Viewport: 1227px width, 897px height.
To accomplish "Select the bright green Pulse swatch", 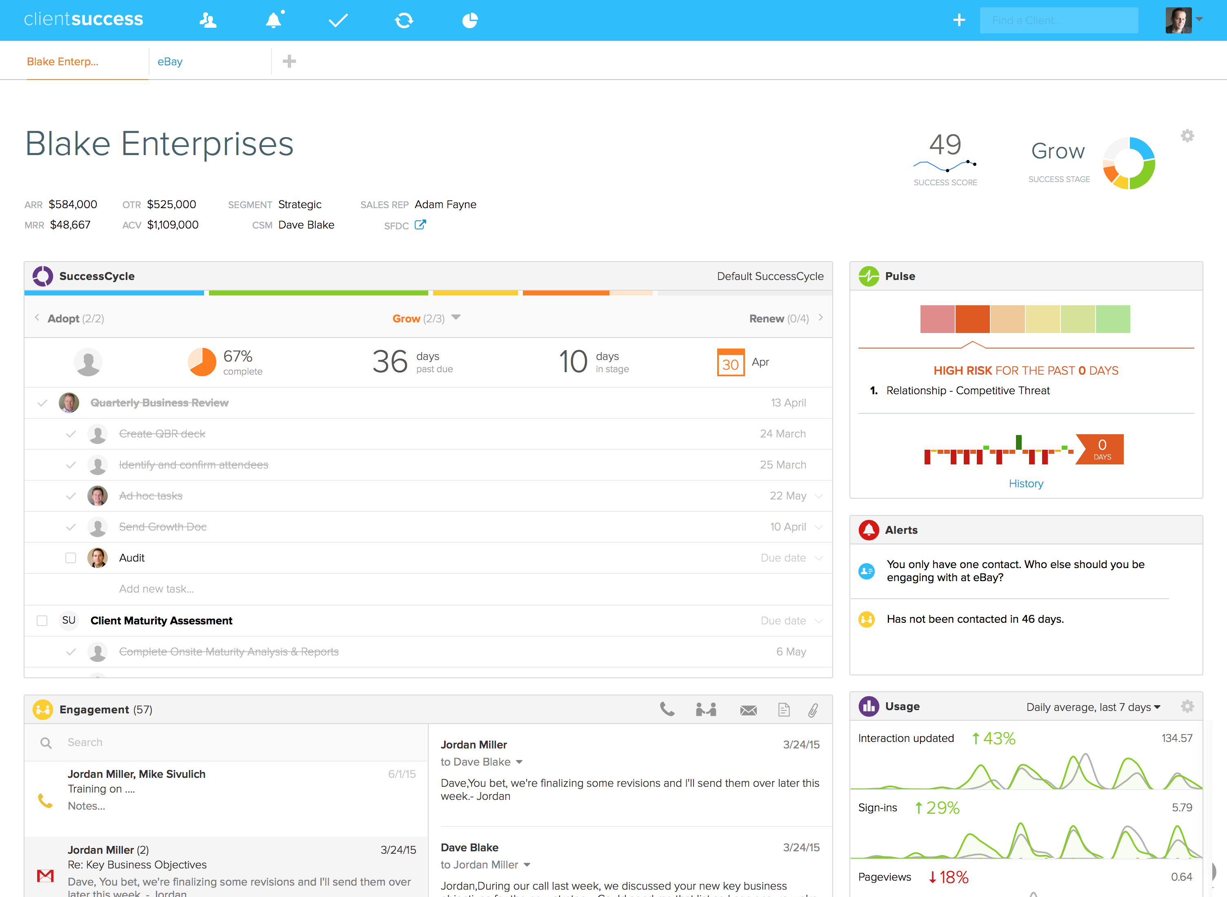I will pos(1113,319).
